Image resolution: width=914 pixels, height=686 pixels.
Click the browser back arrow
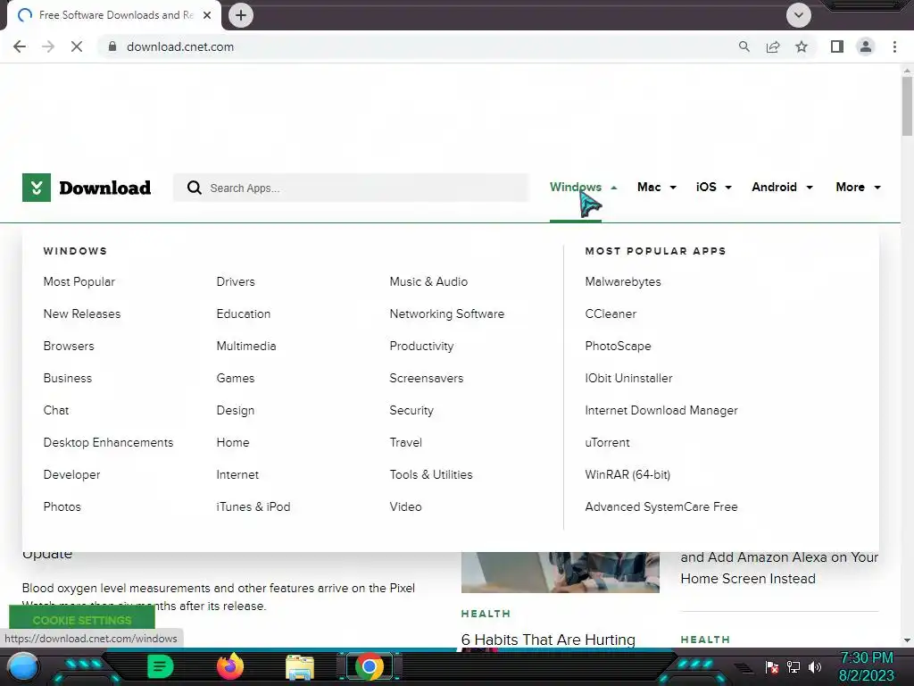pos(20,46)
